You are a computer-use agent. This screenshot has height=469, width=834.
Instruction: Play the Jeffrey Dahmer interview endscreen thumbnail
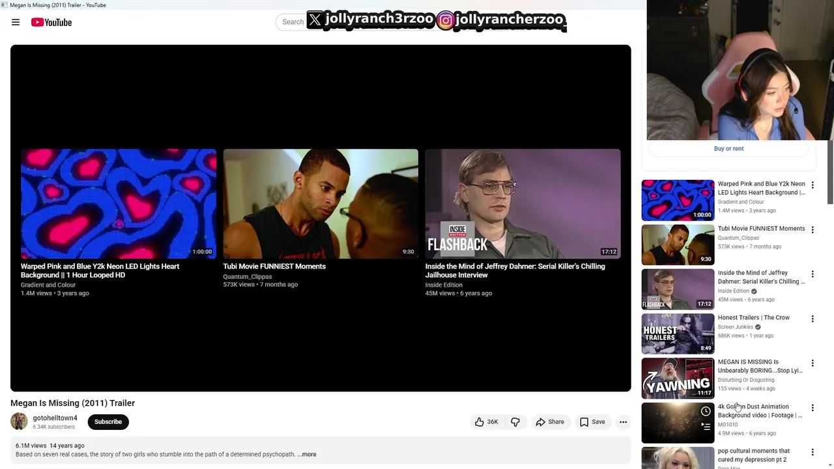[523, 204]
